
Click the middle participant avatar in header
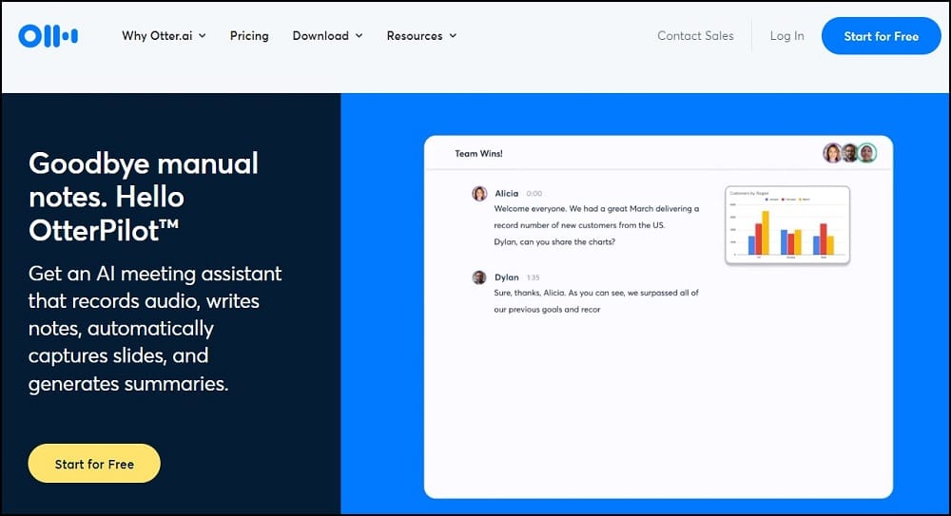[849, 153]
